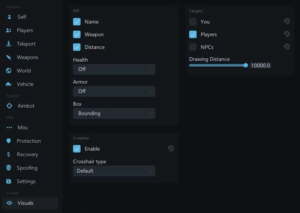
Task: Open the Aimbot label in sidebar
Action: point(26,106)
